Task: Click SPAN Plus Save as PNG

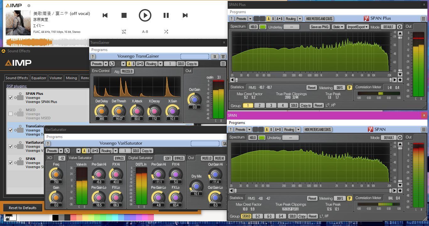Action: tap(319, 27)
